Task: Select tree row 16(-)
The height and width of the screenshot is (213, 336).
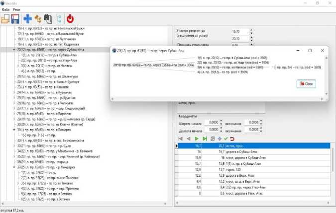Action: (51, 28)
